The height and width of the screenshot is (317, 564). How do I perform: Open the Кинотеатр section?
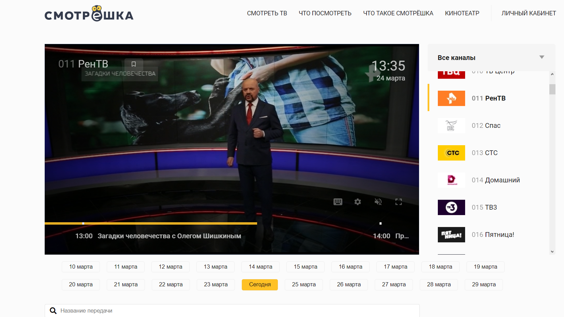[462, 13]
